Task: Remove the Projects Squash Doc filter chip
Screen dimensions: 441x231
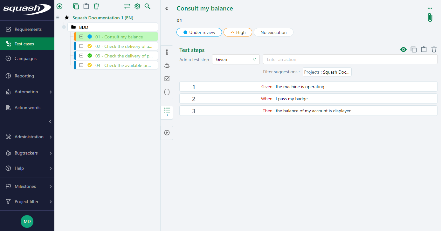Action: pos(327,72)
